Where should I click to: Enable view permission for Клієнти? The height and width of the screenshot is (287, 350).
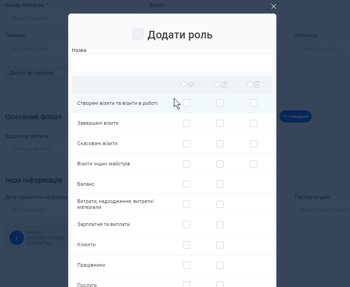point(187,245)
